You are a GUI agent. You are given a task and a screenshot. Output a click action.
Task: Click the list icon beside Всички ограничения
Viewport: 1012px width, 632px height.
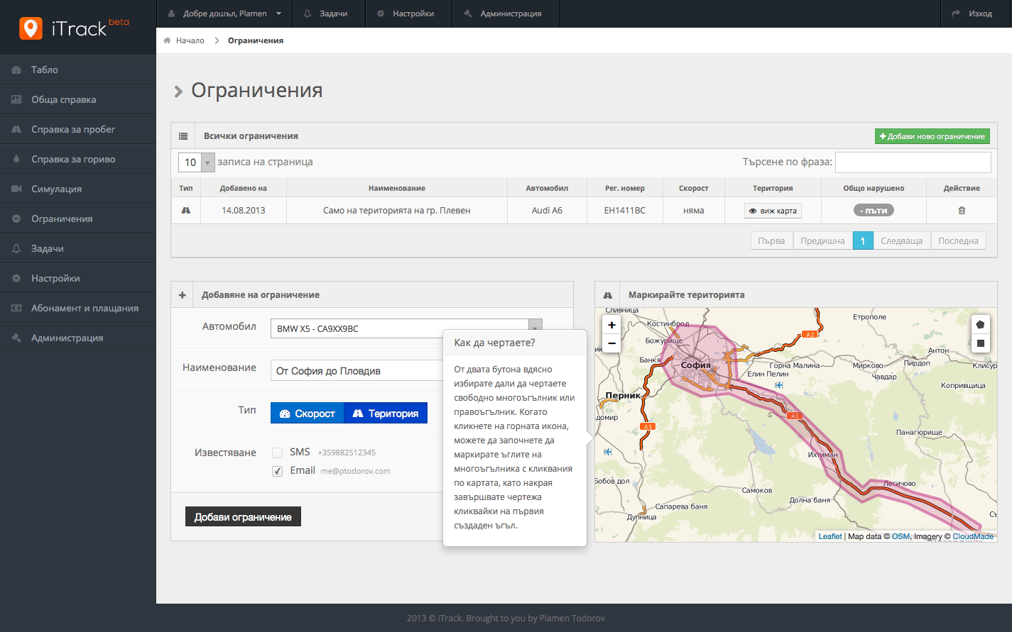coord(183,136)
